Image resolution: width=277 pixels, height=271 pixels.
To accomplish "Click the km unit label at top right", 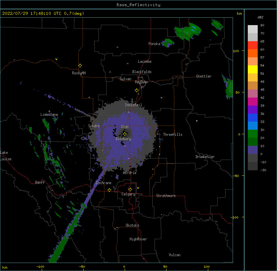I will 239,14.
